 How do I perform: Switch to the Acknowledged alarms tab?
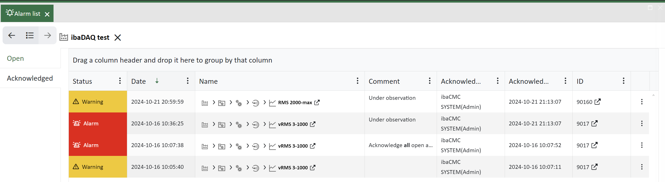[x=30, y=78]
